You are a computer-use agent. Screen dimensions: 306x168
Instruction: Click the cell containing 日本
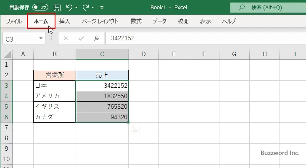55,86
